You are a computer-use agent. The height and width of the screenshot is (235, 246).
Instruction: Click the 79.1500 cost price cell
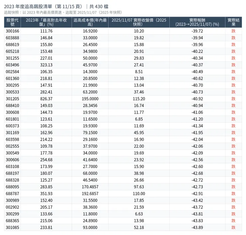coord(90,132)
